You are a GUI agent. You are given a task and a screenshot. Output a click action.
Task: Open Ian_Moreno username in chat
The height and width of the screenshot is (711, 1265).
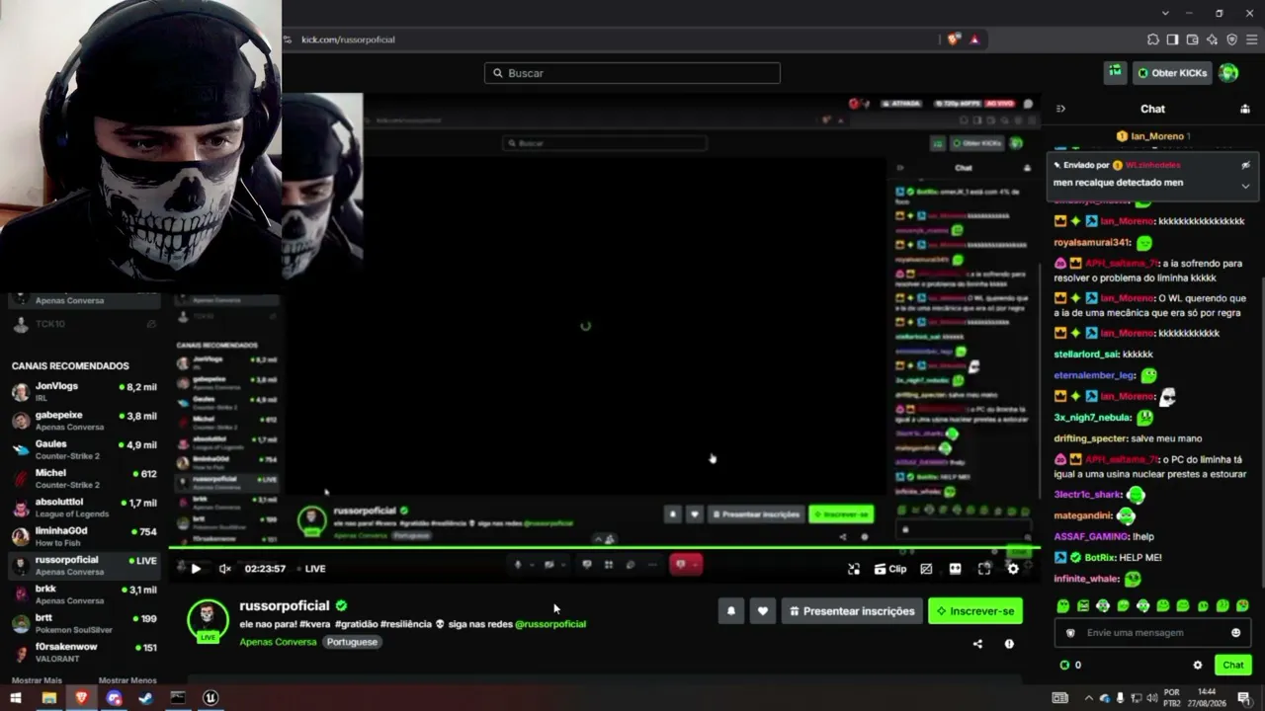tap(1156, 136)
